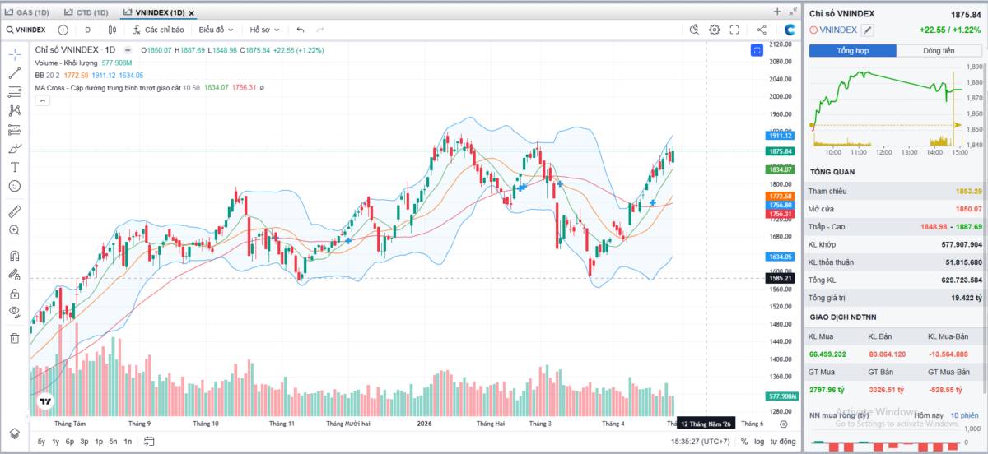Select the crosshair cursor tool
Screen dimensions: 988x454
[x=15, y=54]
